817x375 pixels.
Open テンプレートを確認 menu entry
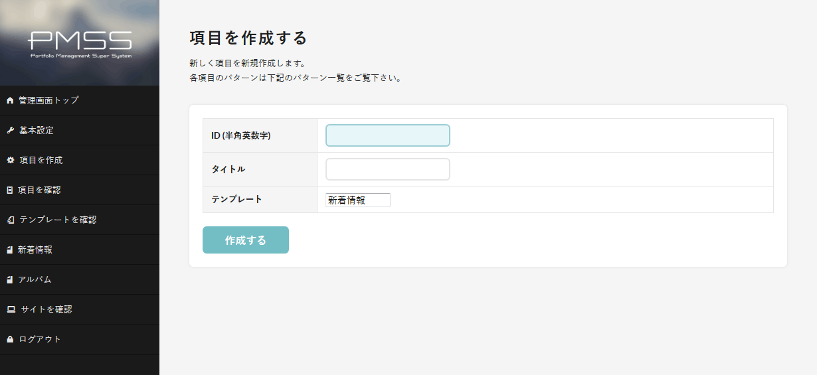click(x=80, y=220)
